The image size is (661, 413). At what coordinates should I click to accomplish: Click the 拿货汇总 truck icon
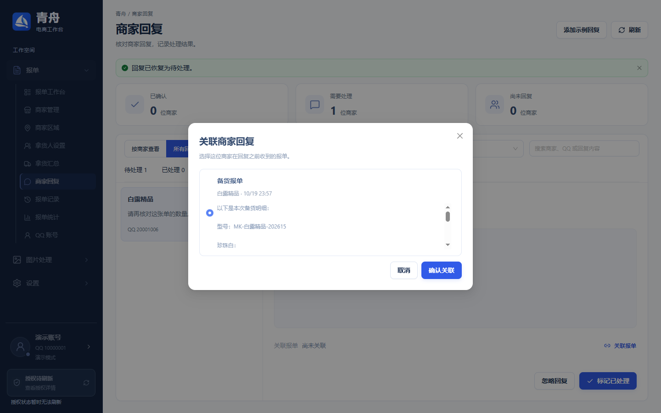(x=28, y=164)
